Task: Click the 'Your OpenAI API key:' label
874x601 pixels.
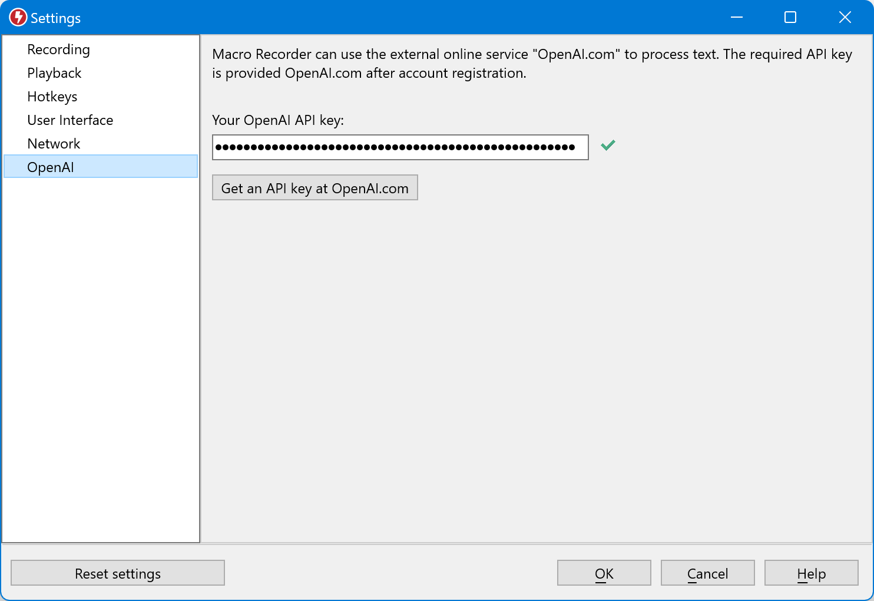Action: pyautogui.click(x=278, y=120)
